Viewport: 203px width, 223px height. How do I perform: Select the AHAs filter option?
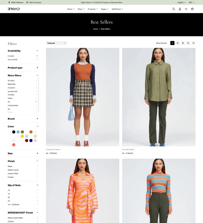(10, 98)
